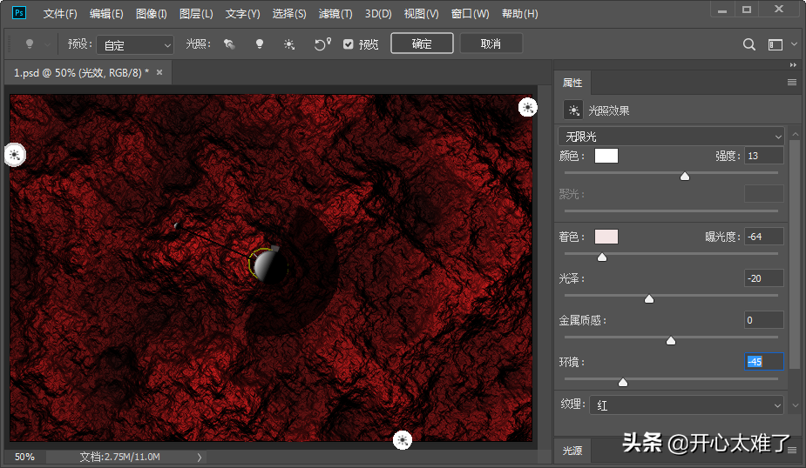Select the light handle at canvas left edge

click(x=15, y=155)
